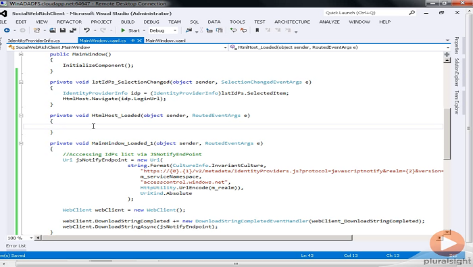Screen dimensions: 473x267
Task: Open the TOOLS menu
Action: pyautogui.click(x=237, y=22)
